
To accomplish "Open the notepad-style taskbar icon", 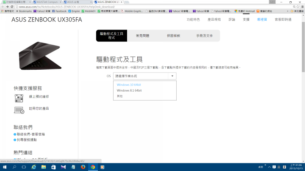I will point(73,167).
